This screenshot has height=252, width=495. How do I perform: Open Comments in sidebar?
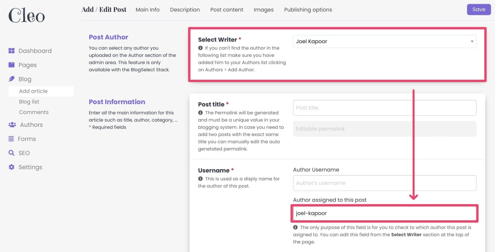point(34,112)
